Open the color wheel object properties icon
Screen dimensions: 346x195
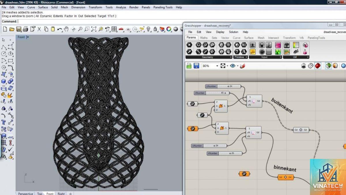tap(169, 29)
